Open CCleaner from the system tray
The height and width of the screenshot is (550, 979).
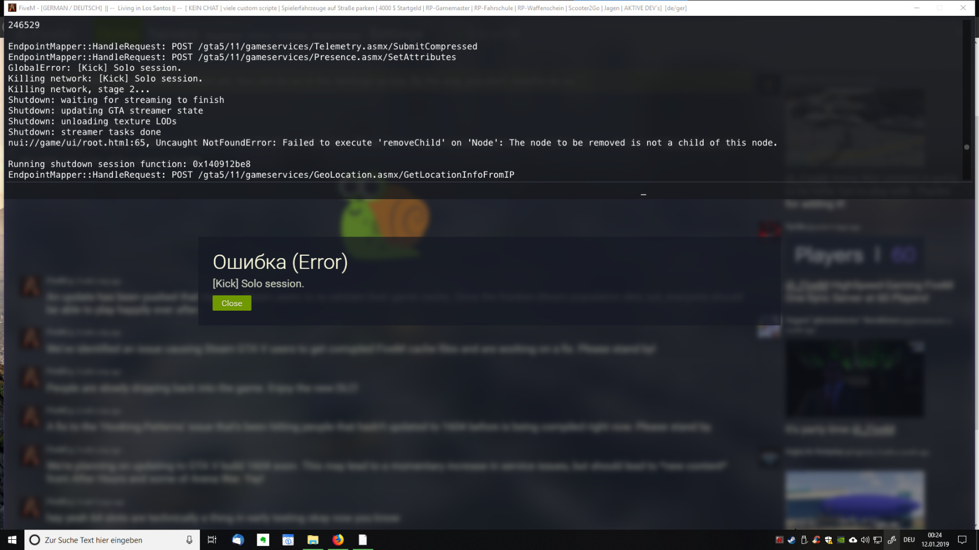tap(816, 540)
